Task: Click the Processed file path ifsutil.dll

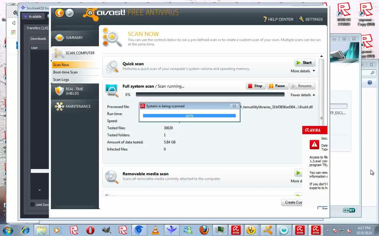Action: (276, 107)
